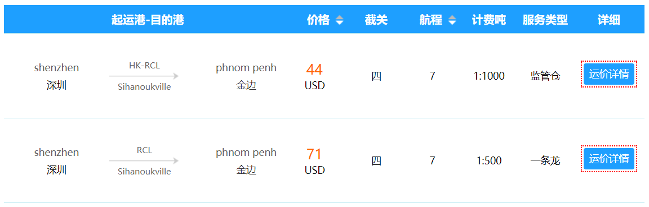Click the 截关 column header

[x=376, y=20]
